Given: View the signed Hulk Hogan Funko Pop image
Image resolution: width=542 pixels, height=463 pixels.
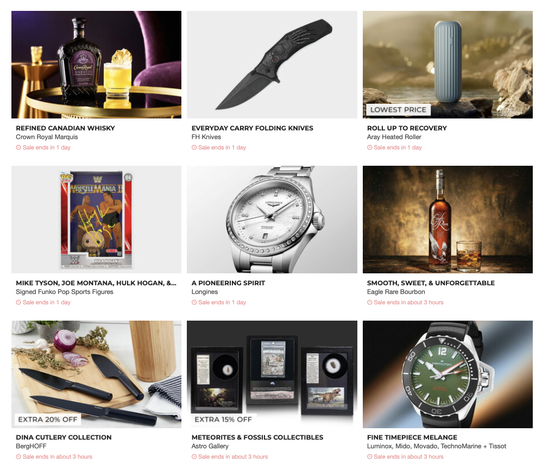Looking at the screenshot, I should point(96,220).
